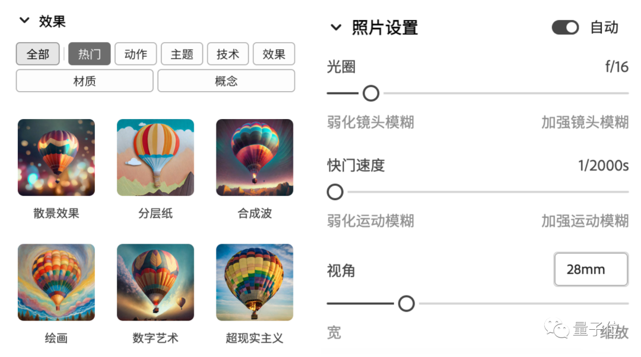Select the 全部 (All) filter tab
The height and width of the screenshot is (357, 641).
(37, 54)
